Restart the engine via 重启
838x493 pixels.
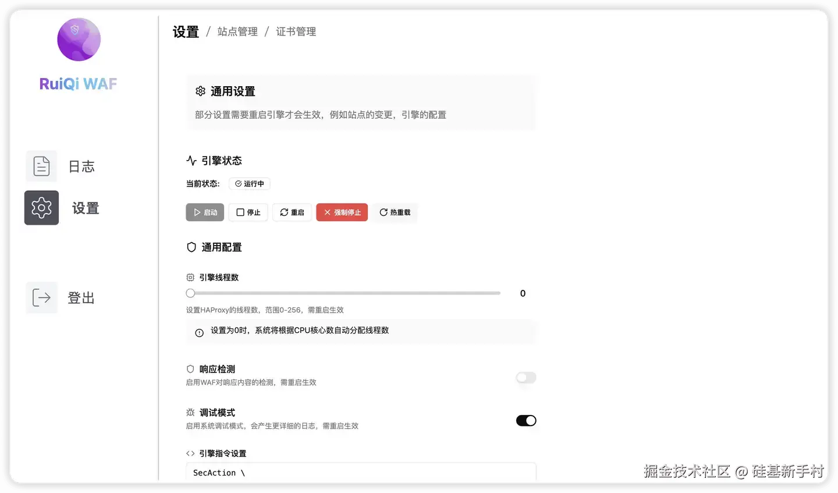point(292,212)
